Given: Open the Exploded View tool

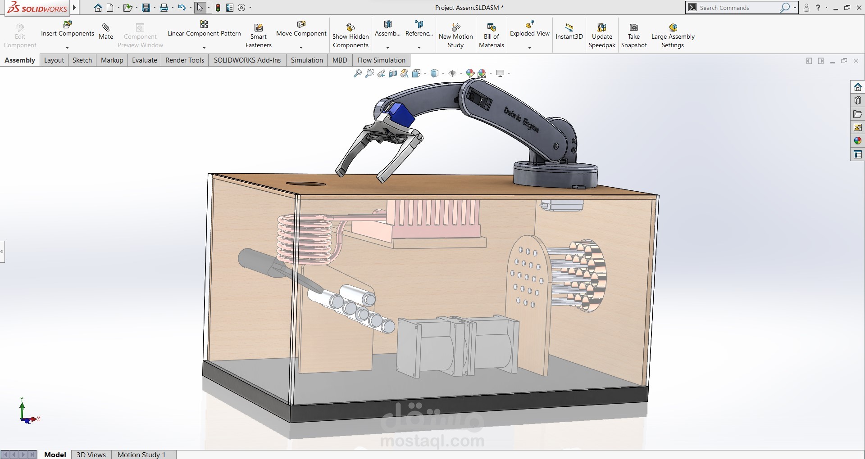Looking at the screenshot, I should pyautogui.click(x=530, y=31).
